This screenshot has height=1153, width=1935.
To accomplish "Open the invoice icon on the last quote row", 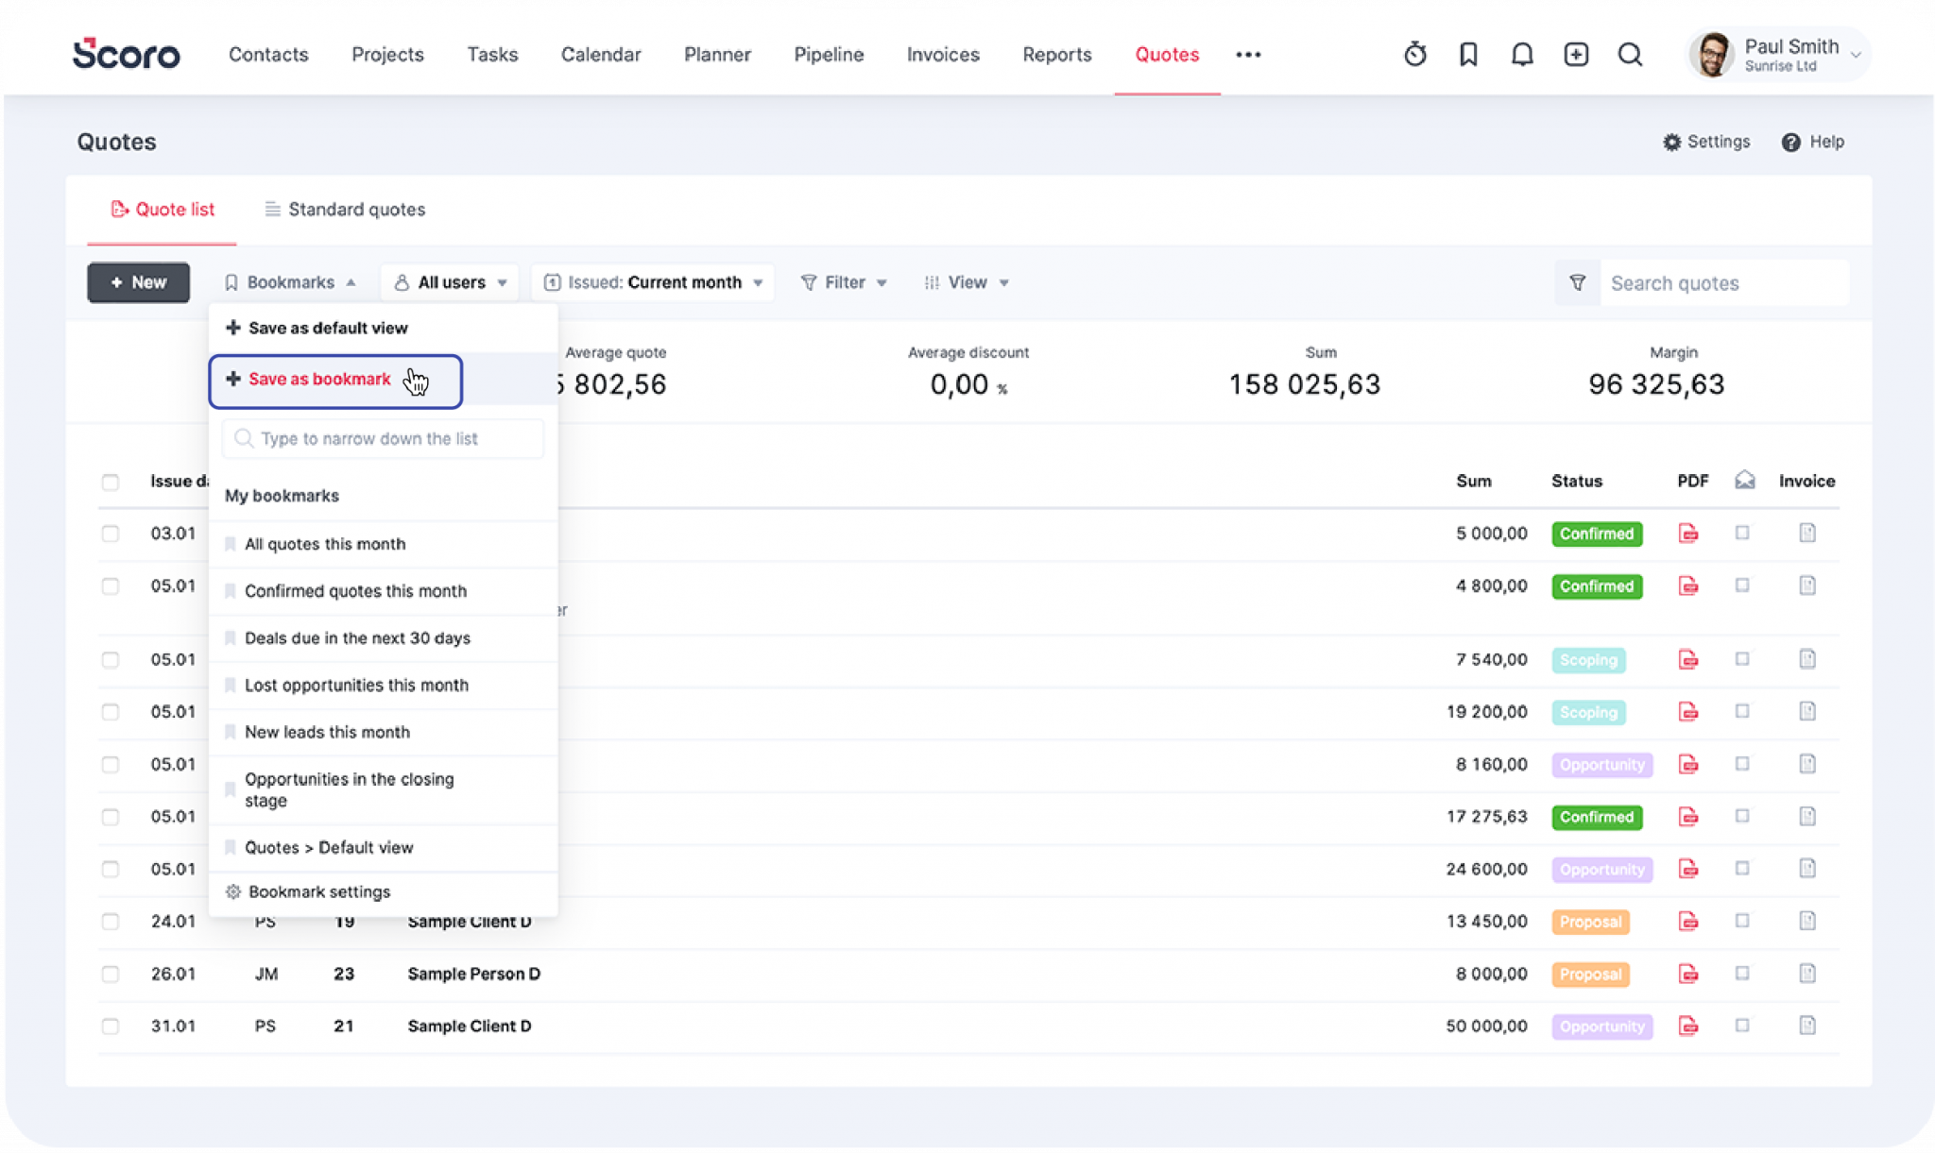I will point(1807,1026).
